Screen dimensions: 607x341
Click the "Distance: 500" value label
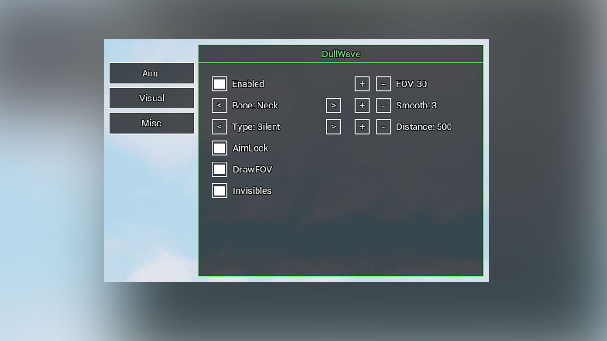point(423,126)
